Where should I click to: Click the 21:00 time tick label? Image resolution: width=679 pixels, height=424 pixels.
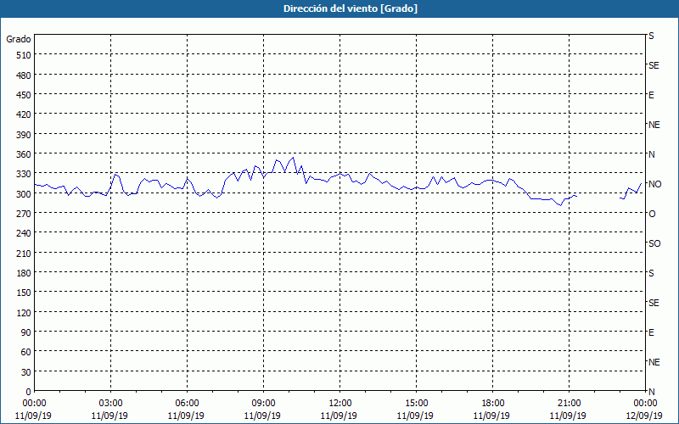[569, 404]
